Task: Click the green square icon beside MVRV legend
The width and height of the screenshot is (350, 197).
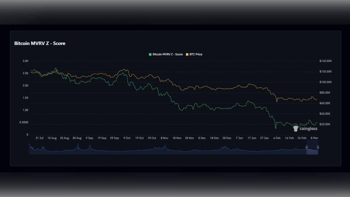Action: pyautogui.click(x=150, y=54)
